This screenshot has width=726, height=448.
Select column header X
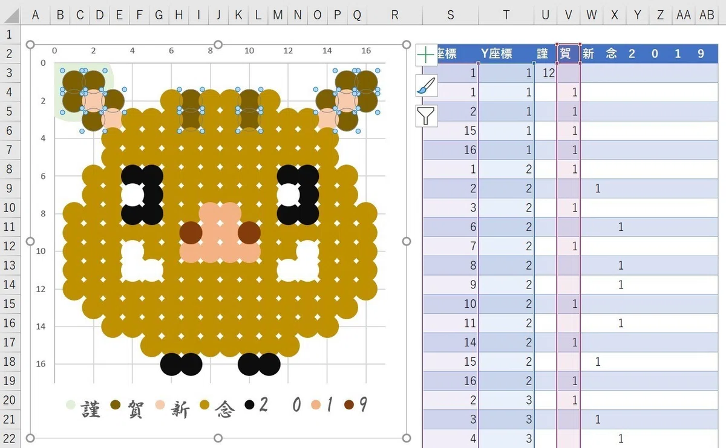tap(614, 15)
